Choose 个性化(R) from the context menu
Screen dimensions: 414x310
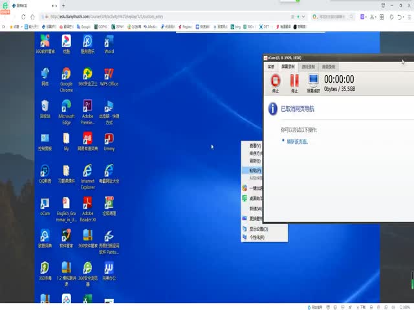tap(257, 237)
